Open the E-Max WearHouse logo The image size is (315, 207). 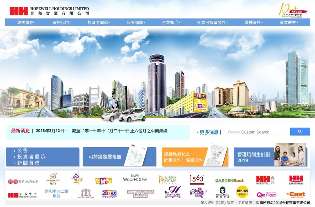pyautogui.click(x=135, y=178)
